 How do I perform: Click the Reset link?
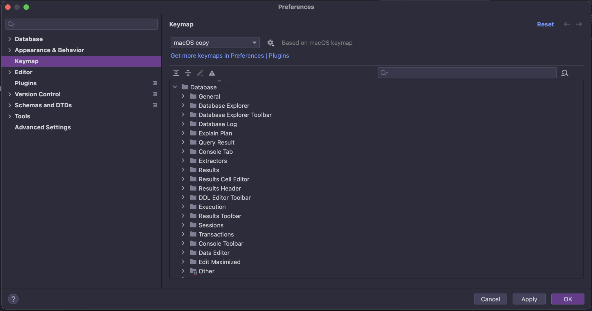(545, 24)
